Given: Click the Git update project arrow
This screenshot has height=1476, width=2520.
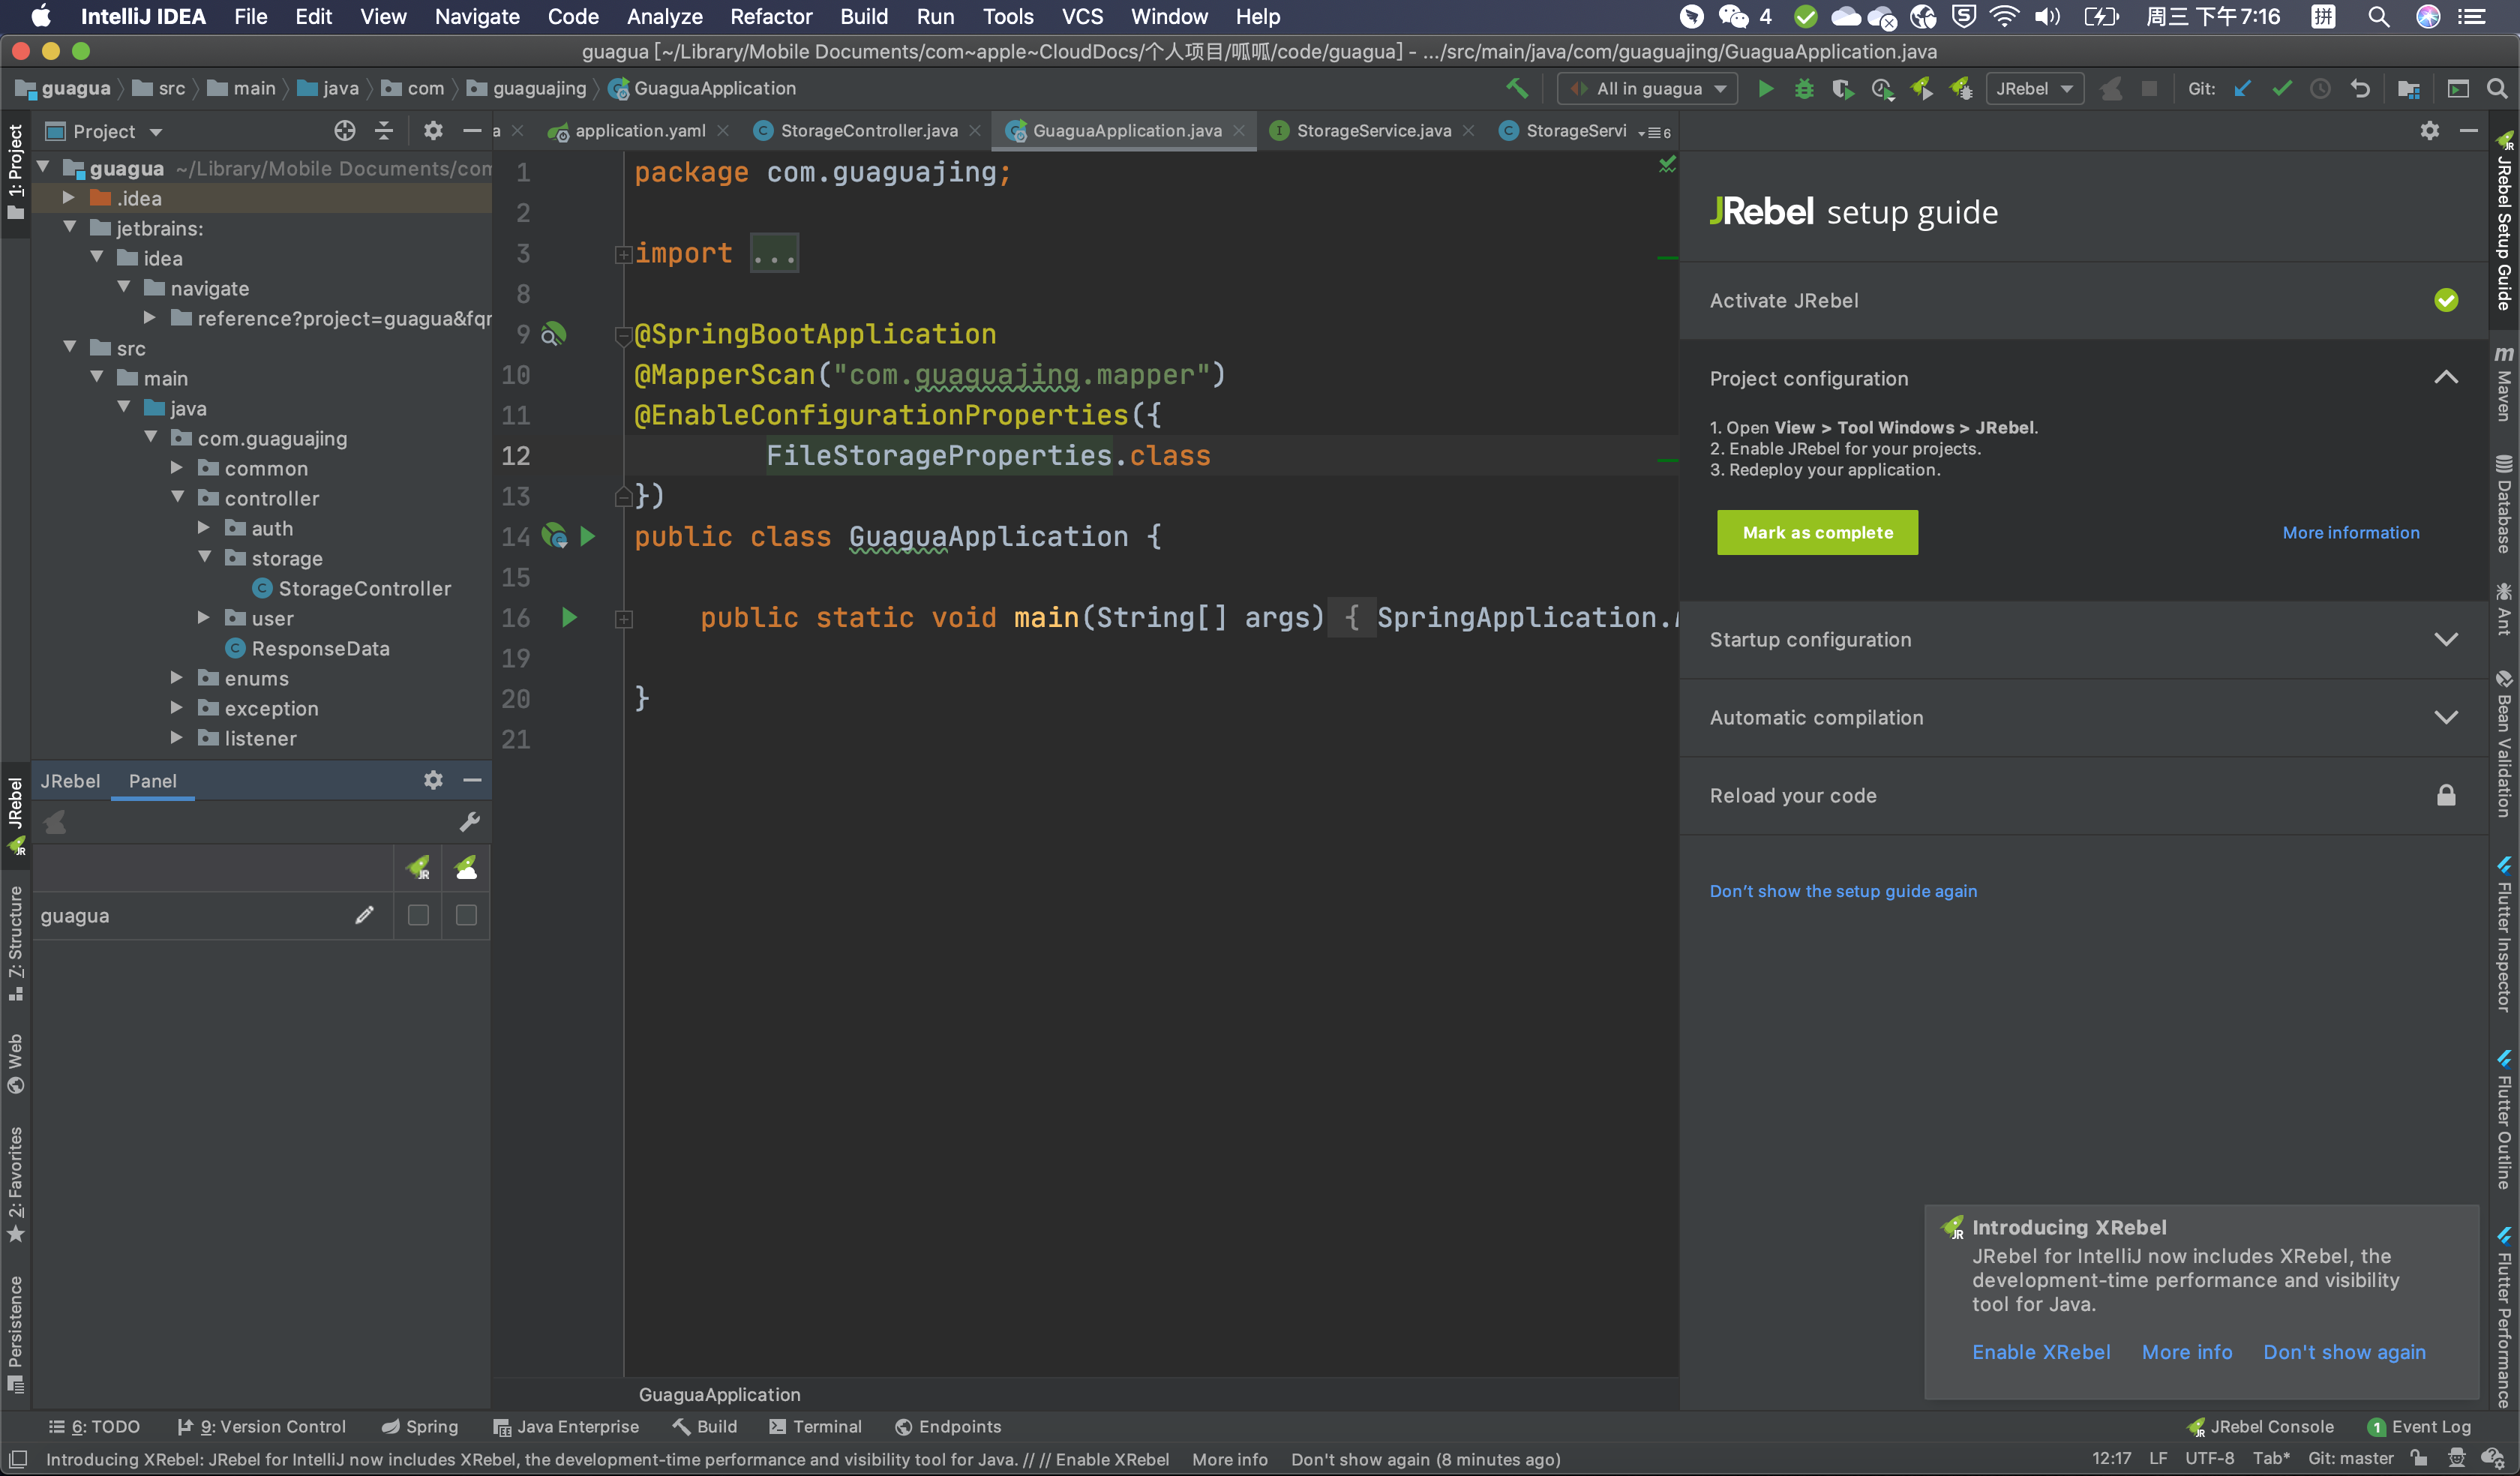Looking at the screenshot, I should pyautogui.click(x=2243, y=89).
